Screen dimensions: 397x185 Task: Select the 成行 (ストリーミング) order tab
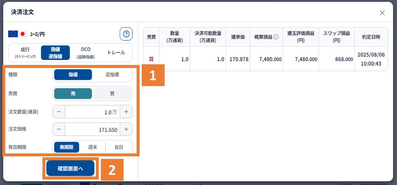(x=25, y=53)
